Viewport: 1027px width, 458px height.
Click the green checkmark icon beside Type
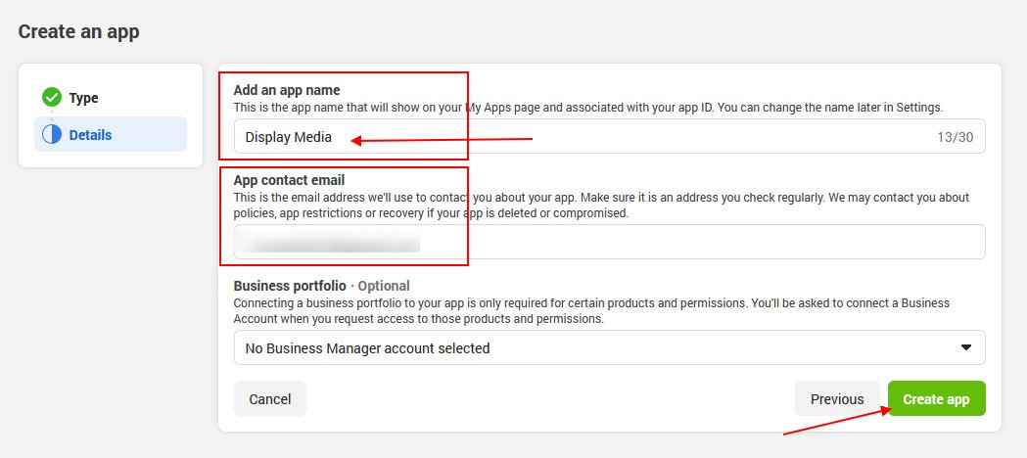point(52,98)
